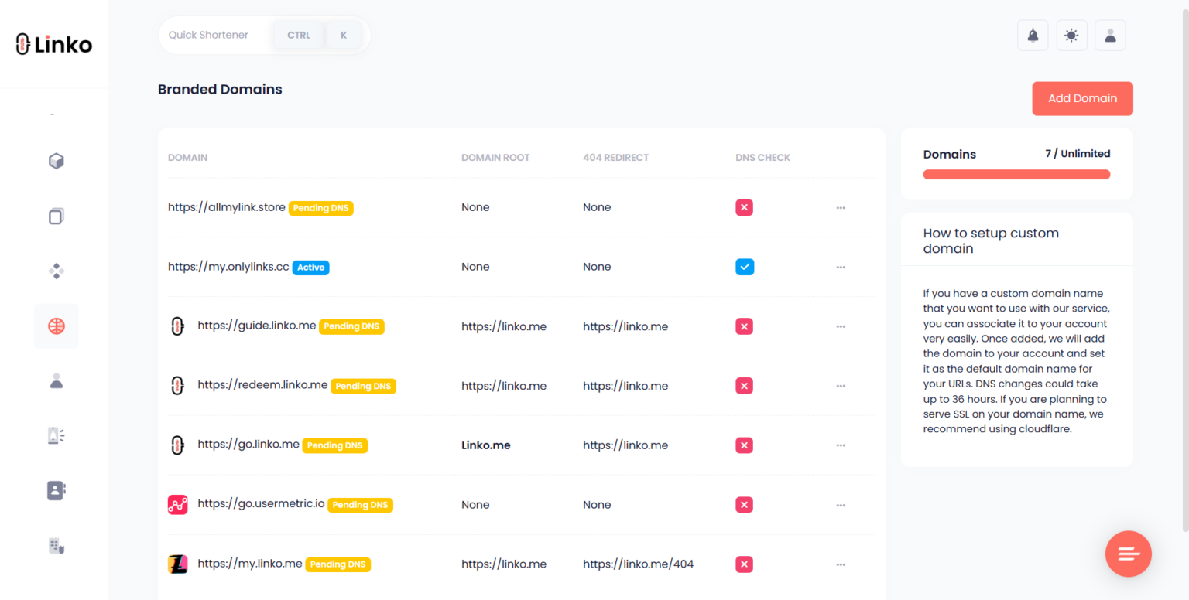Image resolution: width=1189 pixels, height=600 pixels.
Task: Click the redeem.linko.me domain favicon
Action: click(178, 386)
